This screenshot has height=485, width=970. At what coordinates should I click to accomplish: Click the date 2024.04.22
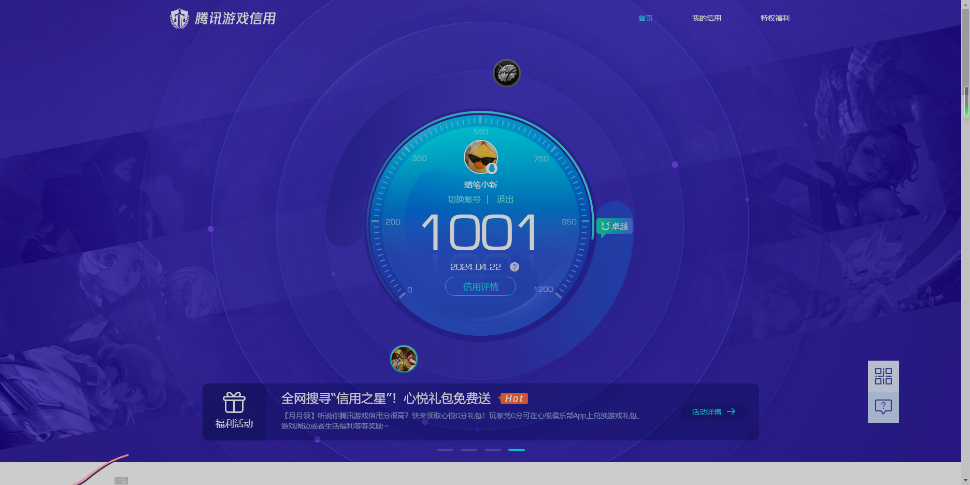[x=476, y=267]
